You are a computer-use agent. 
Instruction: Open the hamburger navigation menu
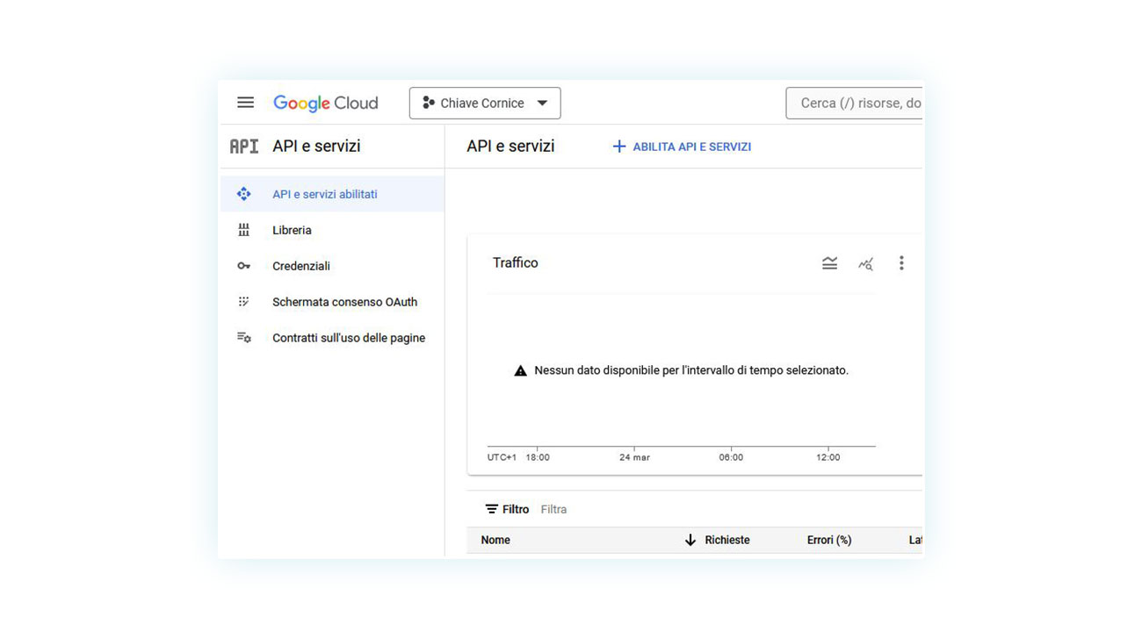[x=245, y=103]
